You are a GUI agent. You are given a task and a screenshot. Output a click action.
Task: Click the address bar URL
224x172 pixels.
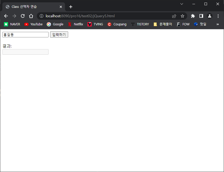click(x=80, y=16)
